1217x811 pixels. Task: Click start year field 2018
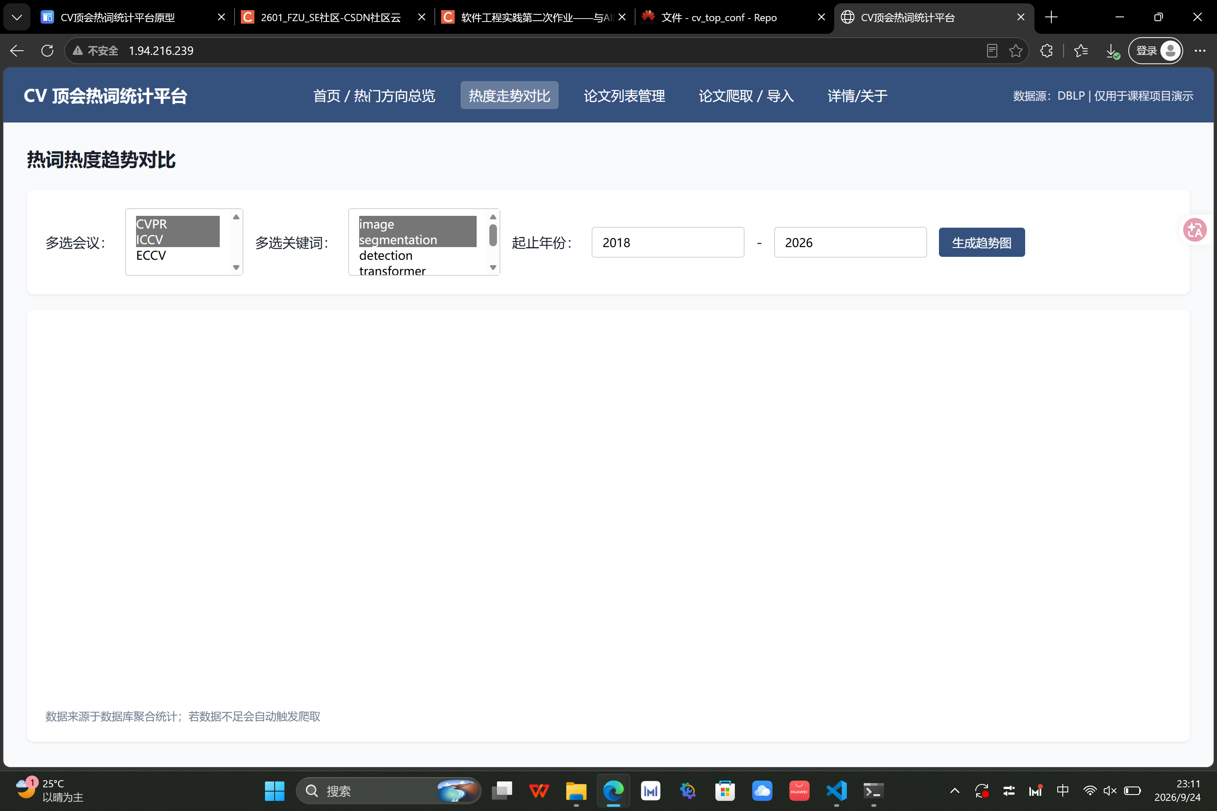tap(668, 242)
